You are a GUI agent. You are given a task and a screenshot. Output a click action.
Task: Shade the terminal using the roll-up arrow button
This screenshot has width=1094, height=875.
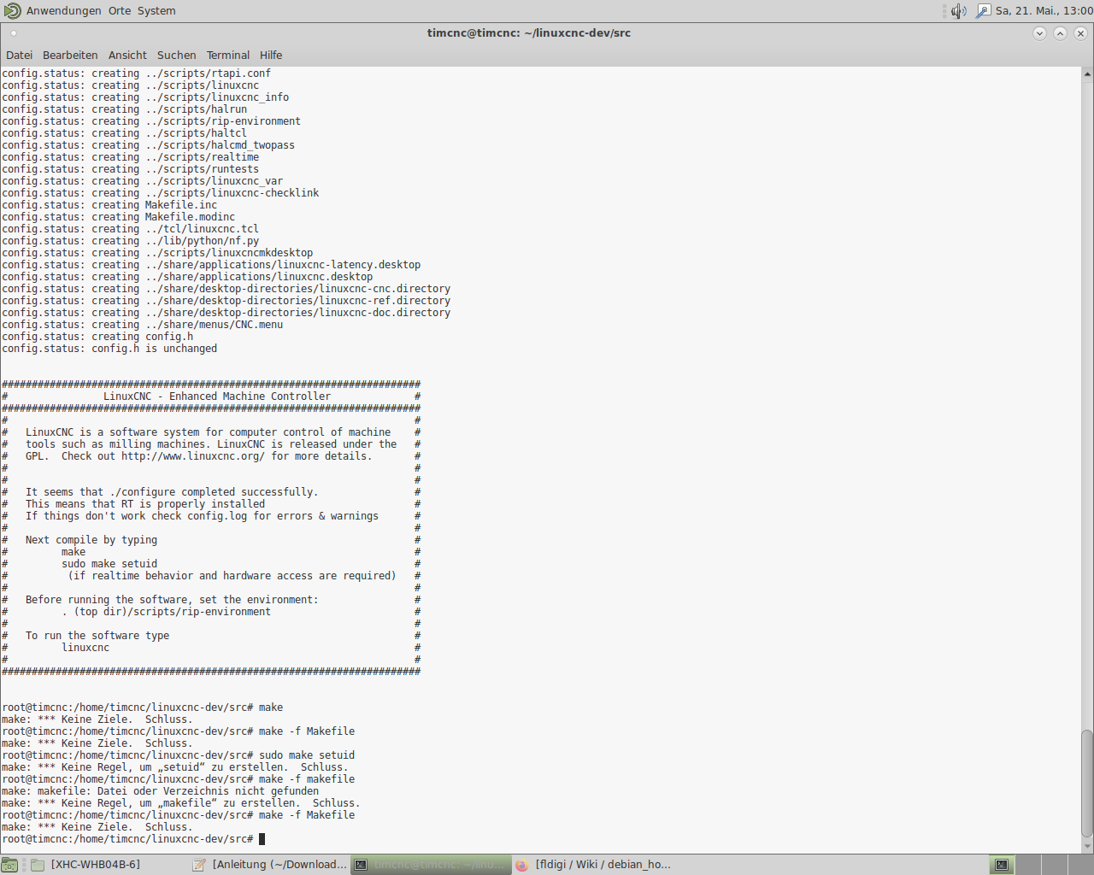(1060, 32)
